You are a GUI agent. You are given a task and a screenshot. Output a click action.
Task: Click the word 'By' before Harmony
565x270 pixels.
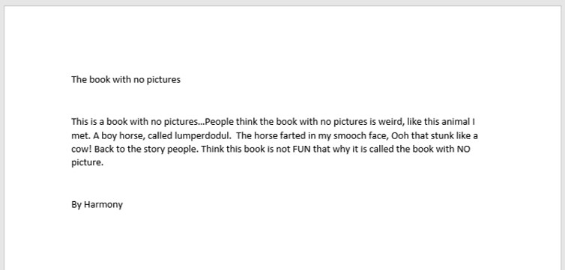point(76,205)
